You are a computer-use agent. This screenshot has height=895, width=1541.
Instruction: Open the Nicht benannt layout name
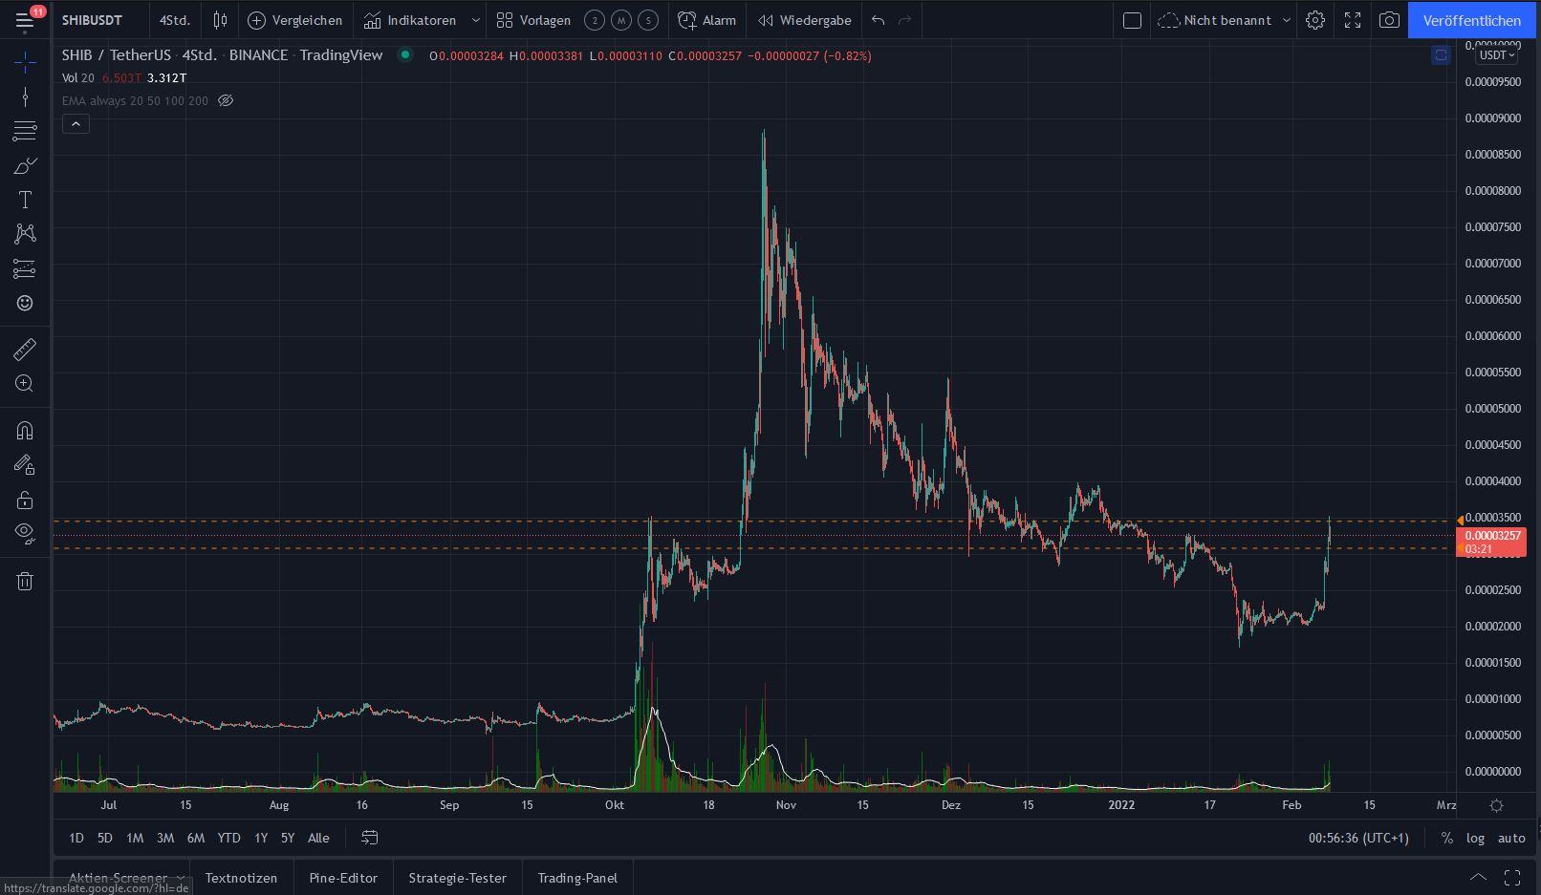(1227, 20)
